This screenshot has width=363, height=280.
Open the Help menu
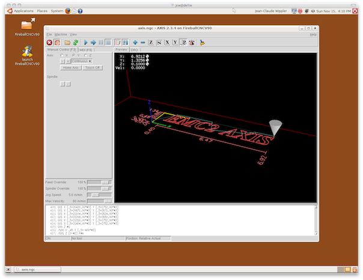point(313,34)
